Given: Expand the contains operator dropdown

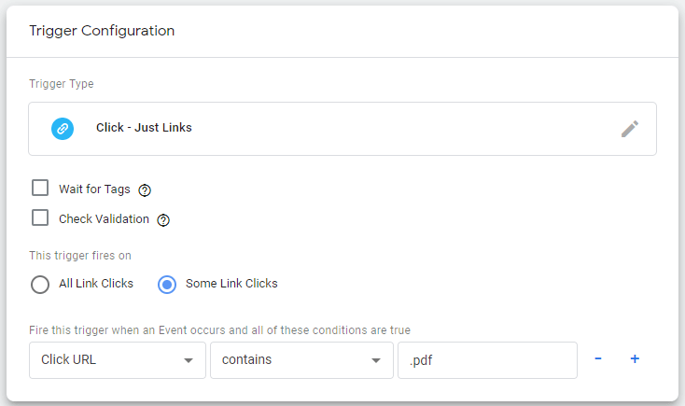Looking at the screenshot, I should (301, 360).
